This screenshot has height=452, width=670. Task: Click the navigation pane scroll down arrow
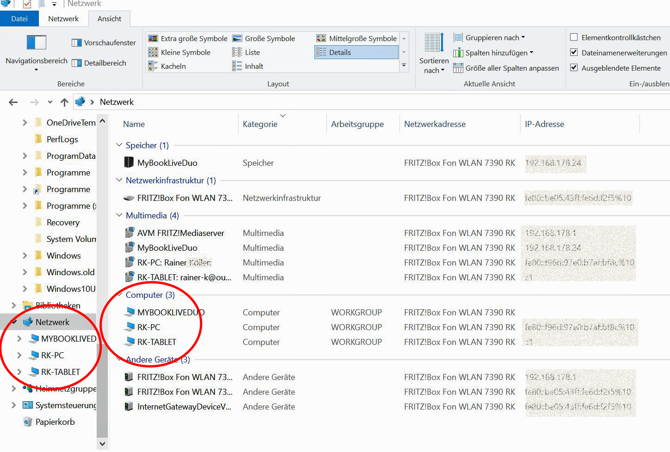pos(102,444)
